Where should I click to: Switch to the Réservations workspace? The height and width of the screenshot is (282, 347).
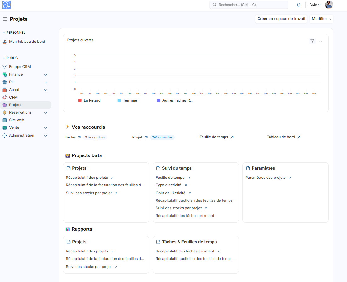pos(20,112)
